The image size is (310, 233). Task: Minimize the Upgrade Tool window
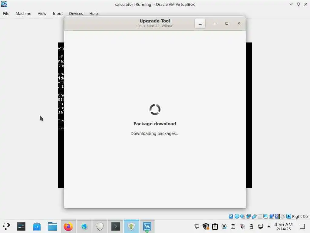pos(215,23)
